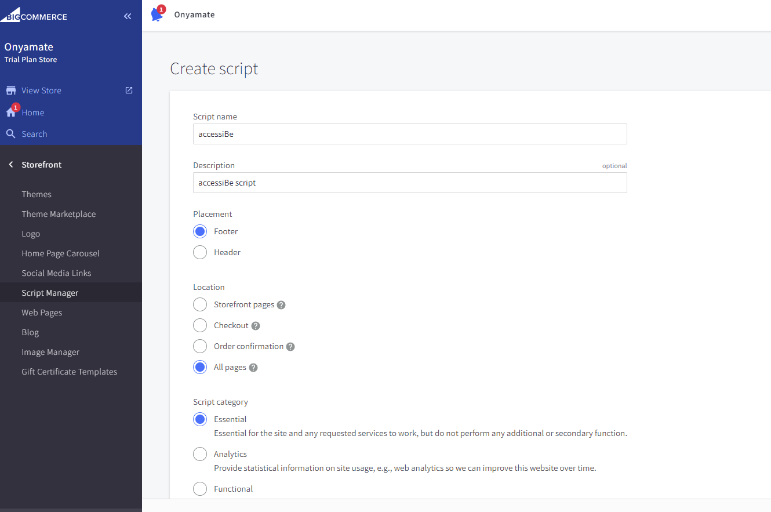Open Search from the sidebar

(33, 133)
